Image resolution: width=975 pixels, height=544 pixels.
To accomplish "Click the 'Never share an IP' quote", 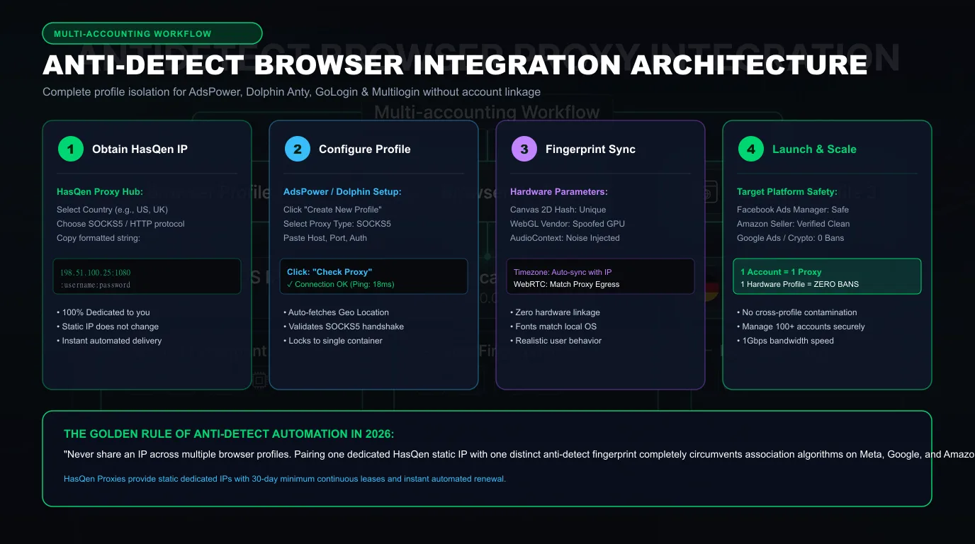I will [x=519, y=454].
